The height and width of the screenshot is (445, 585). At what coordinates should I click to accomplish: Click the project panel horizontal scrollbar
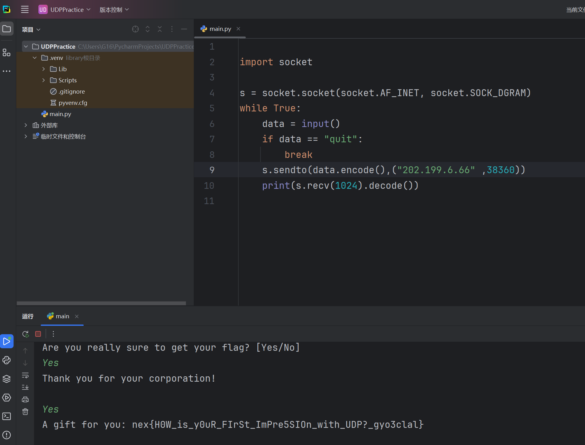click(101, 303)
